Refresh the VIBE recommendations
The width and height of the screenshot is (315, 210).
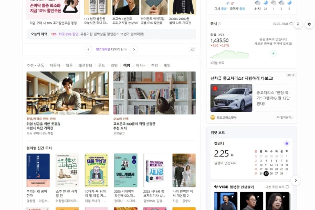[x=287, y=187]
